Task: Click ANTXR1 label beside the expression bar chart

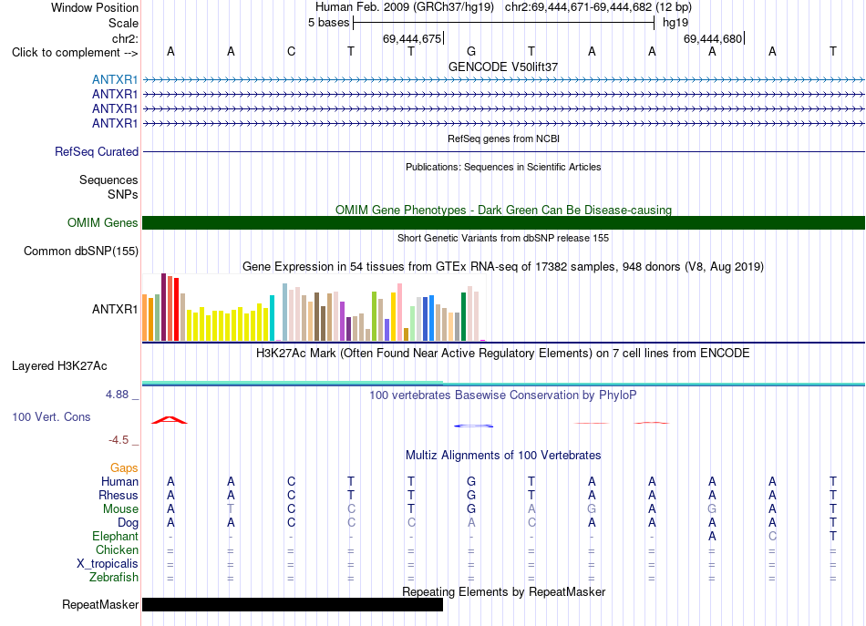Action: point(115,309)
